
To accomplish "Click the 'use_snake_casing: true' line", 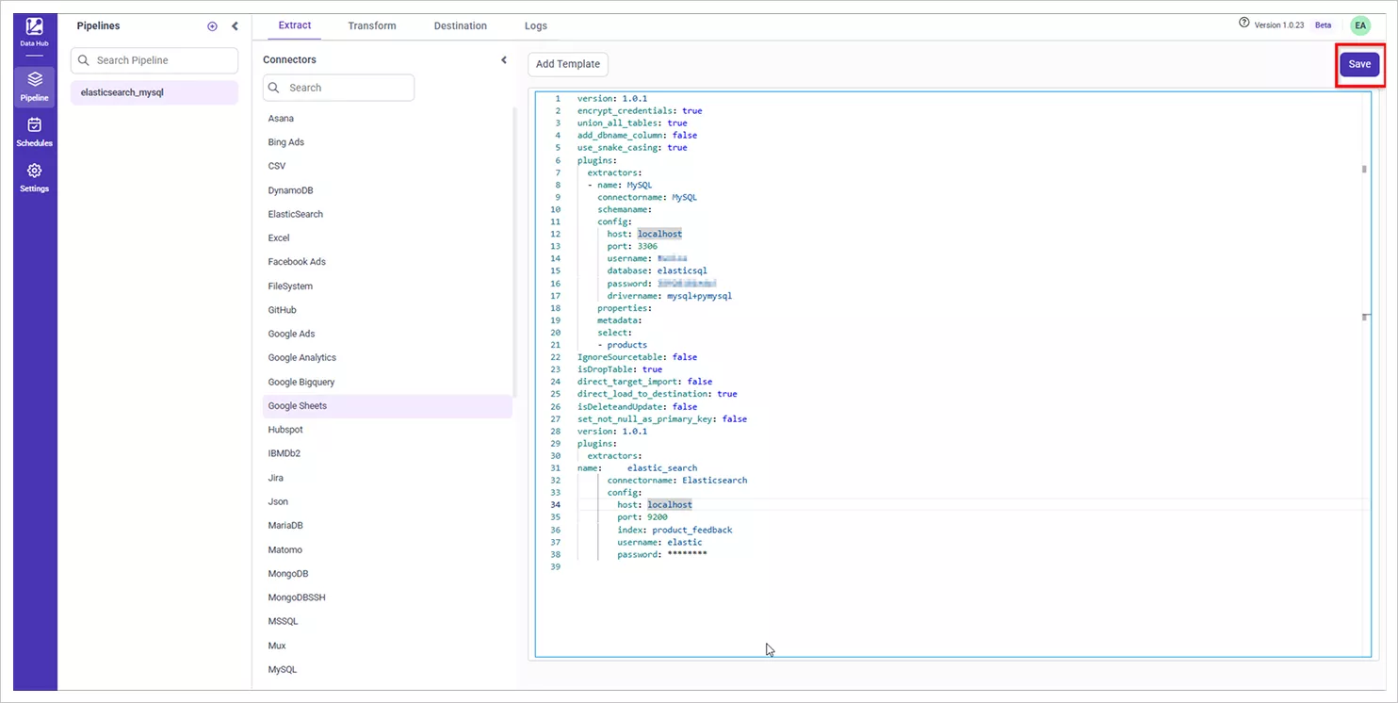I will point(632,147).
